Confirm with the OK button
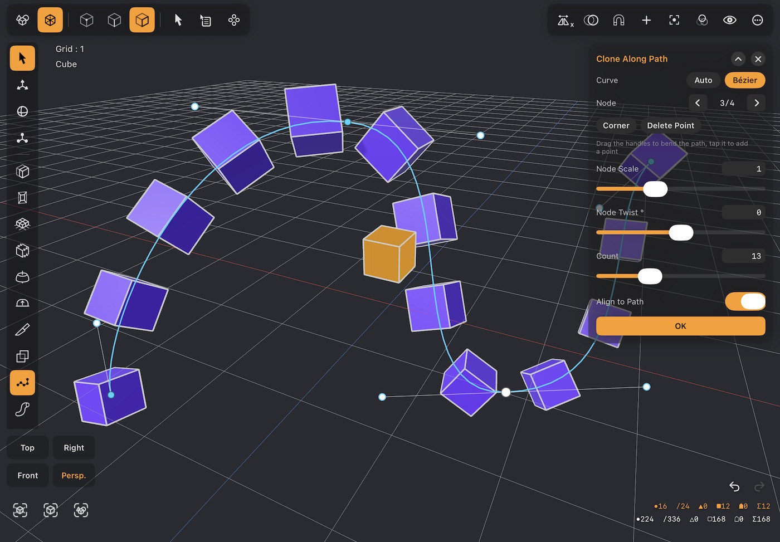This screenshot has height=542, width=780. (x=681, y=326)
